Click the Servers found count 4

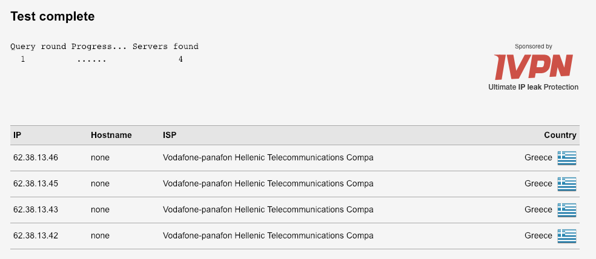point(180,59)
